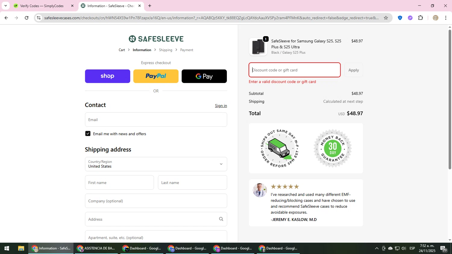
Task: Bookmark this page with the star icon
Action: tap(386, 18)
